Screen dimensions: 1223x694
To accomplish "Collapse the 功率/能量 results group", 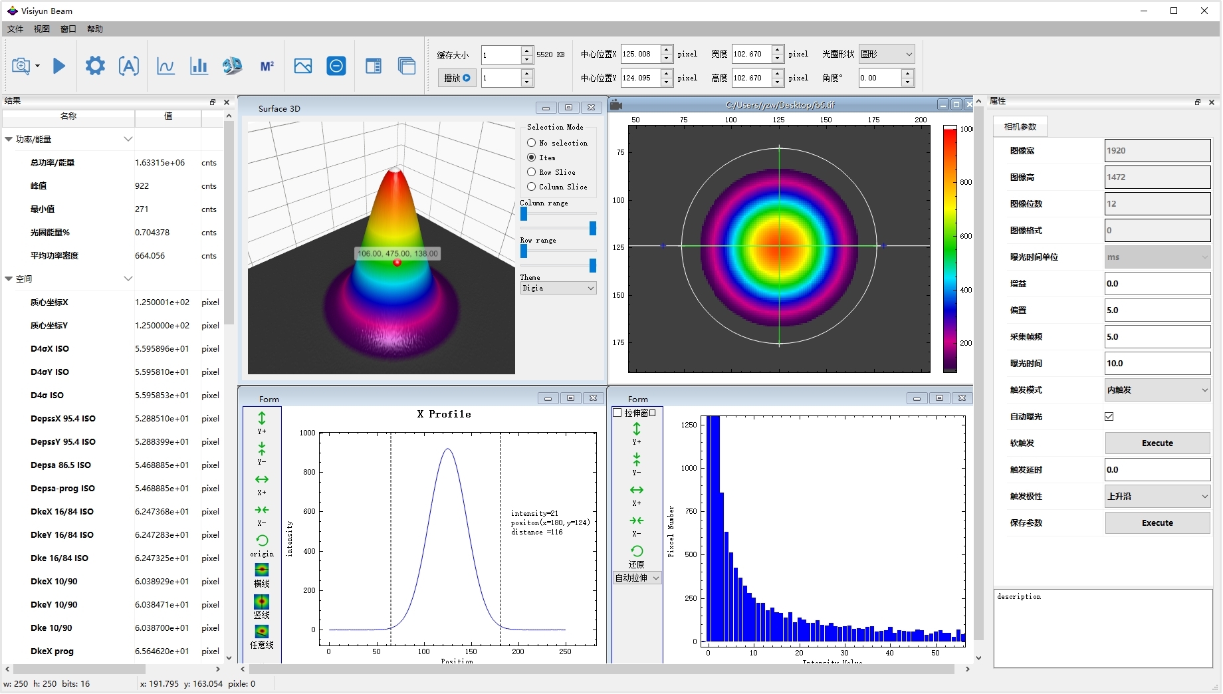I will coord(9,140).
